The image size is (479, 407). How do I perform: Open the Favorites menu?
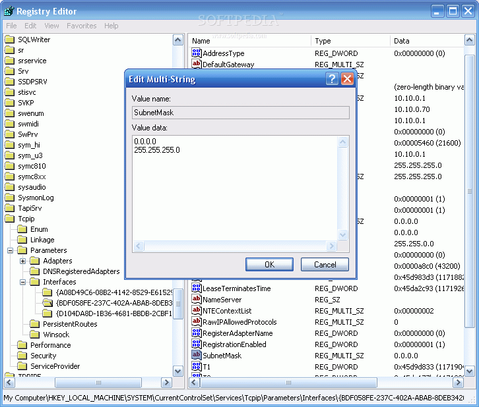(x=81, y=26)
